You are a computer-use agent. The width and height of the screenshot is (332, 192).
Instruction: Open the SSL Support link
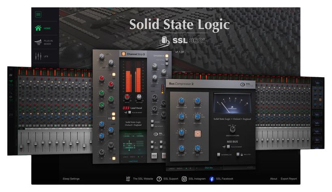[x=171, y=179]
